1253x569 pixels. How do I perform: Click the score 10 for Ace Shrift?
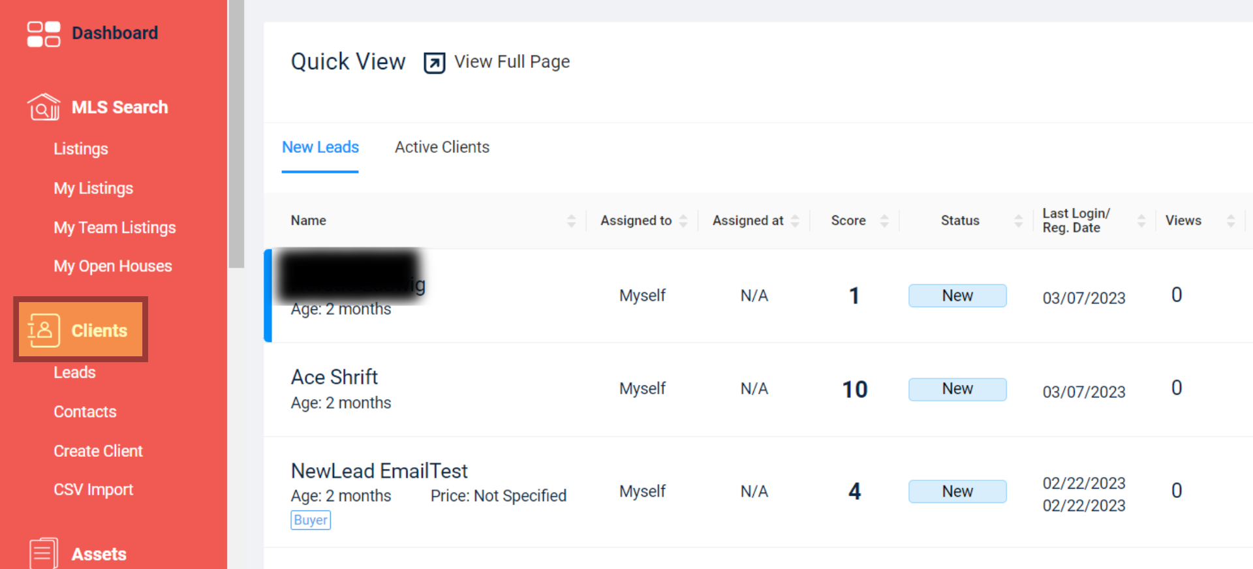[x=855, y=390]
